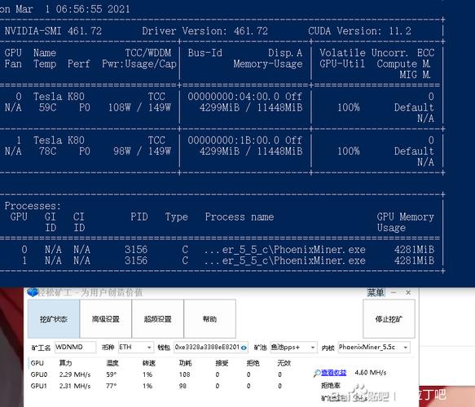Switch to the 挖矿状态 tab

(x=54, y=318)
